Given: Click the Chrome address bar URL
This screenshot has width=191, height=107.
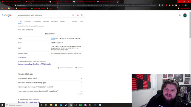Looking at the screenshot, I should (86, 5).
